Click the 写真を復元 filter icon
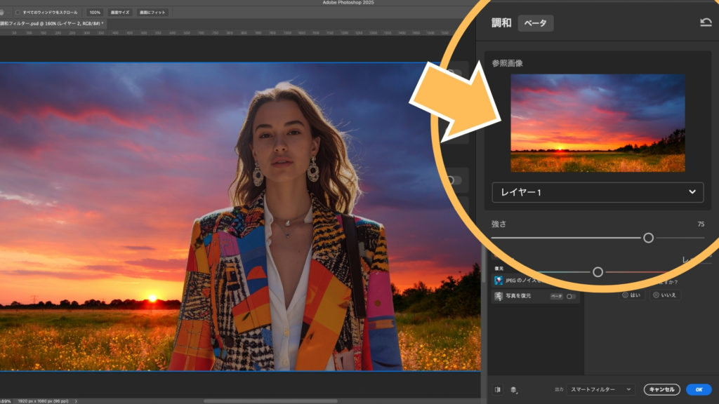 click(x=498, y=296)
